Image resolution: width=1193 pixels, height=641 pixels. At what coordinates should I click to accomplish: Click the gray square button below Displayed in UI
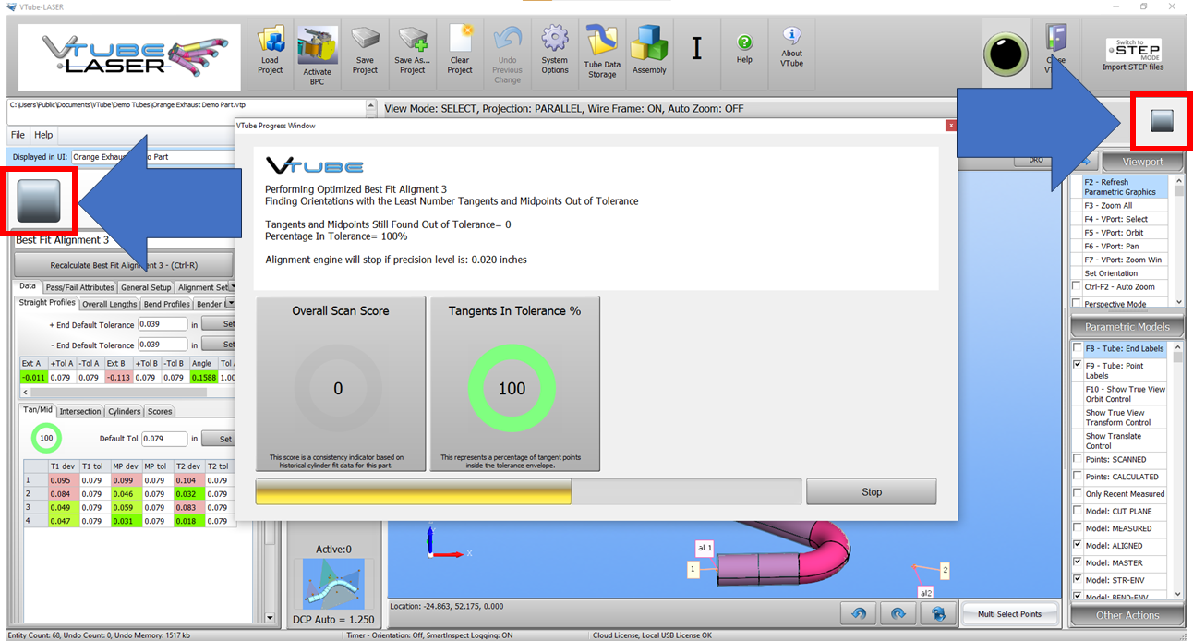pyautogui.click(x=39, y=201)
